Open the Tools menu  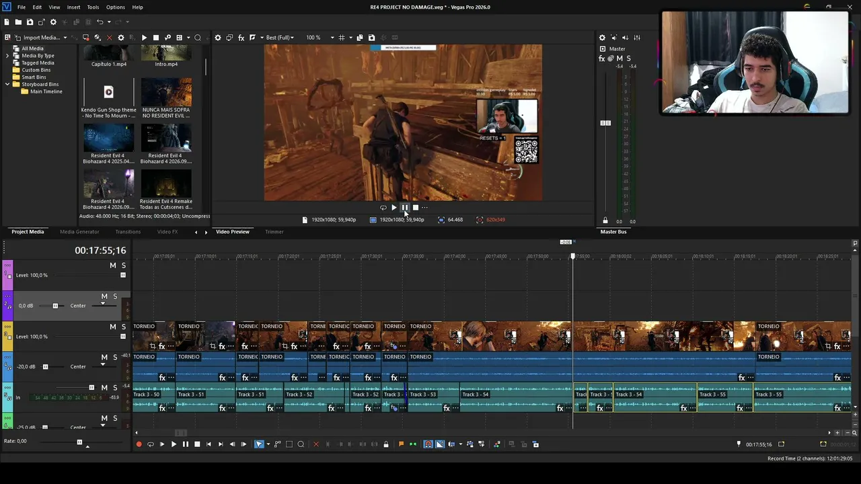[x=93, y=7]
